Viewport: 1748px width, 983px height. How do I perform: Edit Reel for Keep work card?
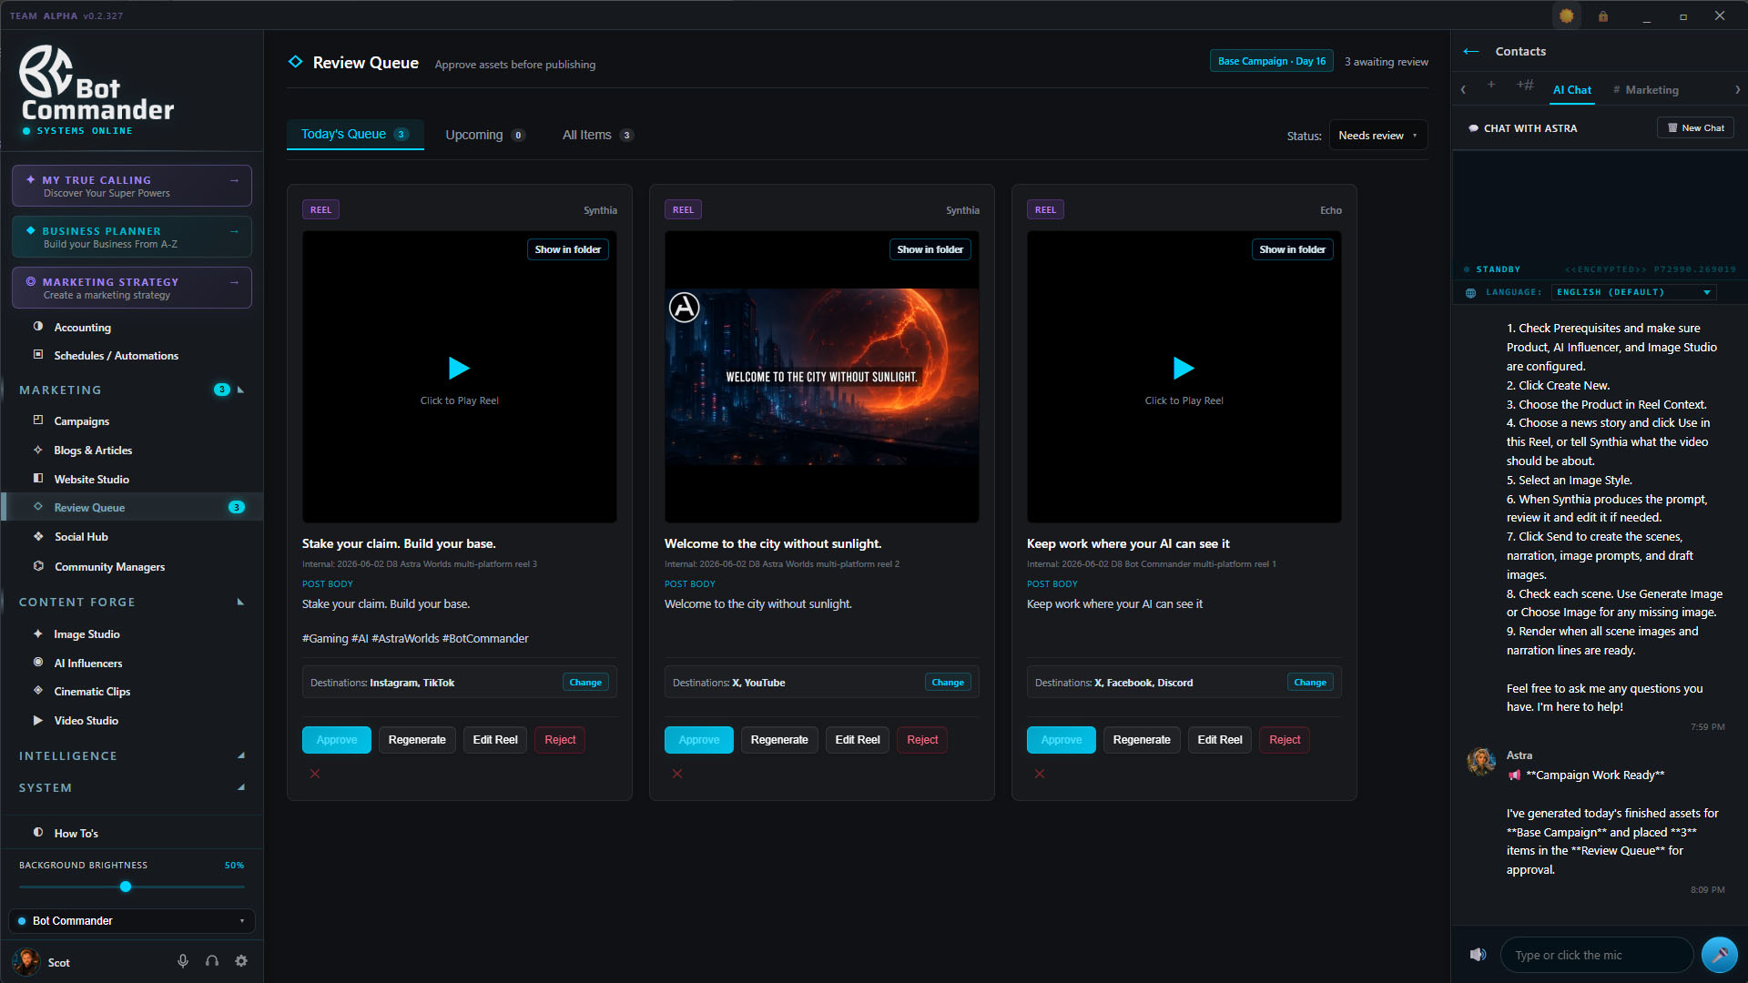pyautogui.click(x=1220, y=740)
